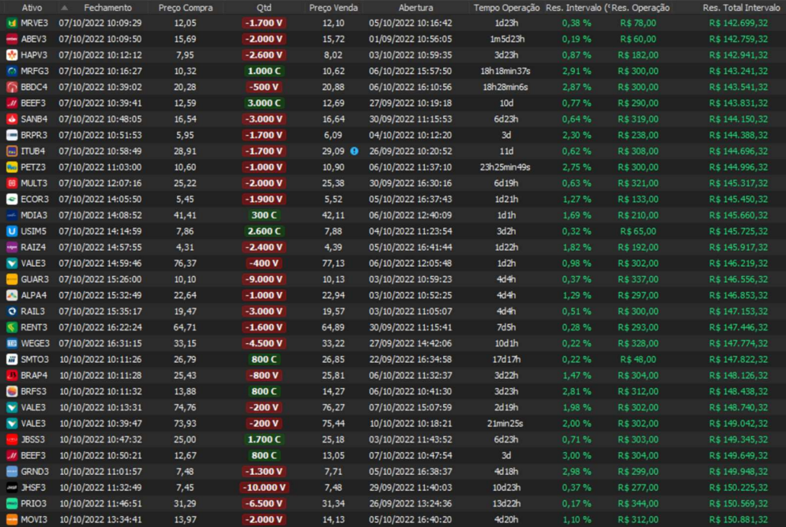Click the HAPV3 asset logo icon
This screenshot has width=786, height=527.
pos(12,55)
